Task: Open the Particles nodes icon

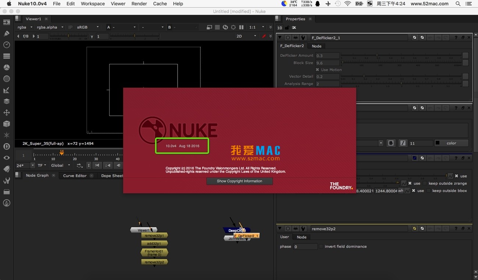Action: (7, 135)
